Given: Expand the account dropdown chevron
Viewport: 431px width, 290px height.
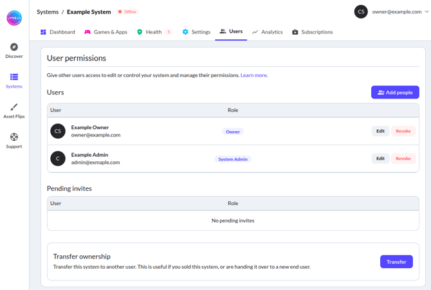Looking at the screenshot, I should pos(426,12).
